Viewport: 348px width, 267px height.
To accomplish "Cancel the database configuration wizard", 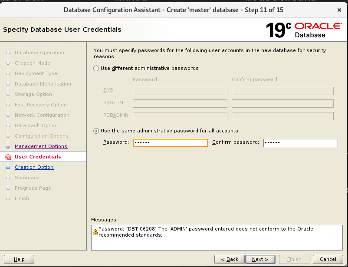I will (x=328, y=259).
